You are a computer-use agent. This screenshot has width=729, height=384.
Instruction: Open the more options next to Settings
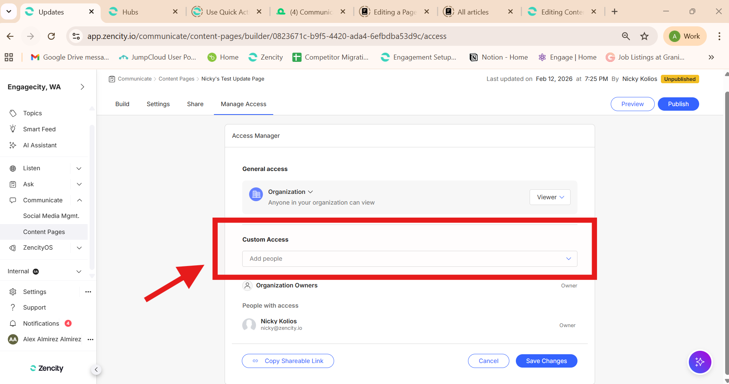tap(88, 292)
